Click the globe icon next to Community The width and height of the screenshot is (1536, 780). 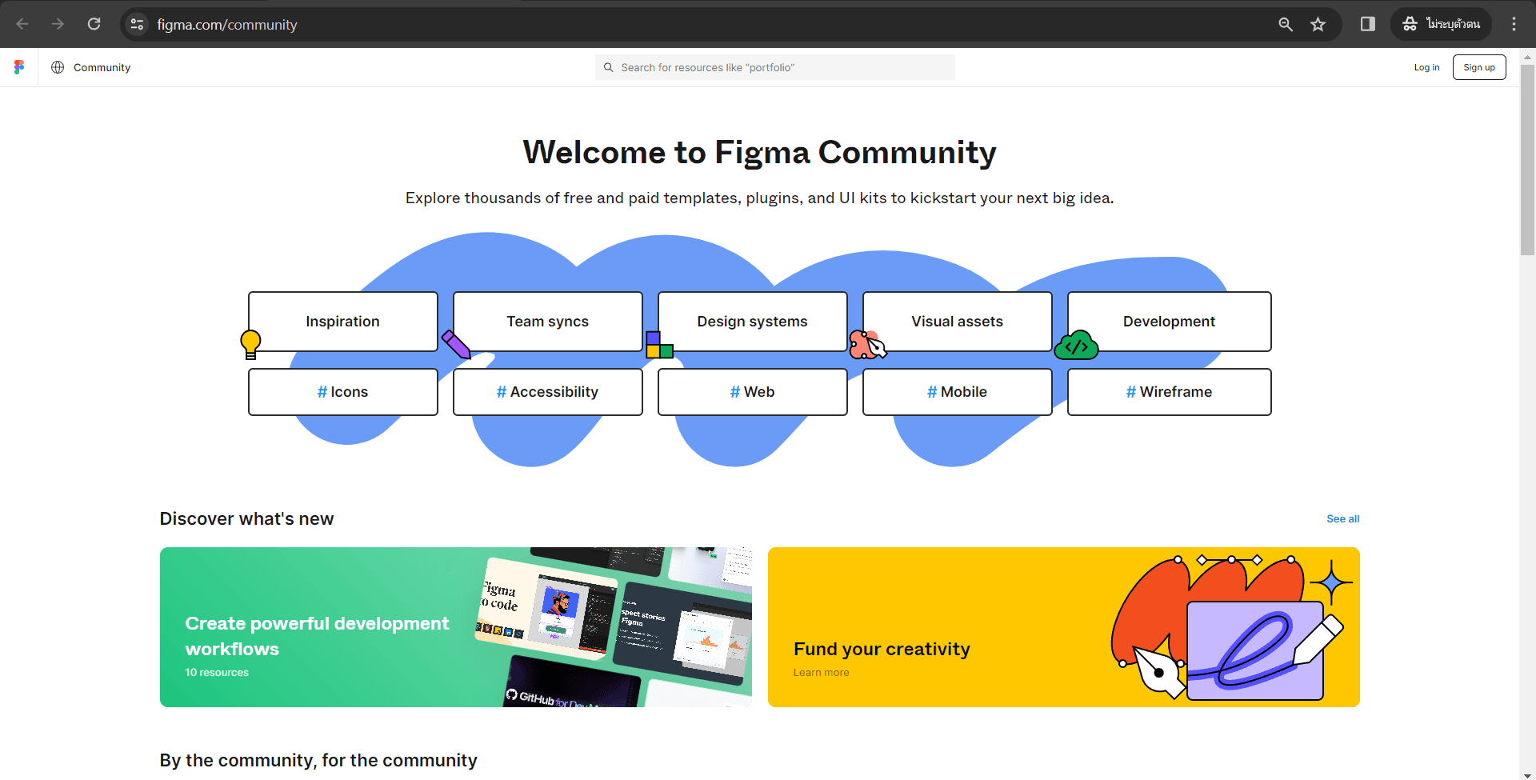(x=57, y=67)
